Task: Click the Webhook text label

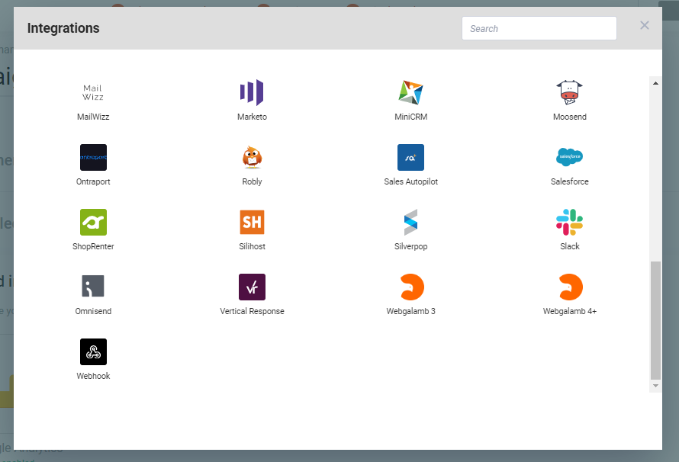Action: click(x=93, y=377)
